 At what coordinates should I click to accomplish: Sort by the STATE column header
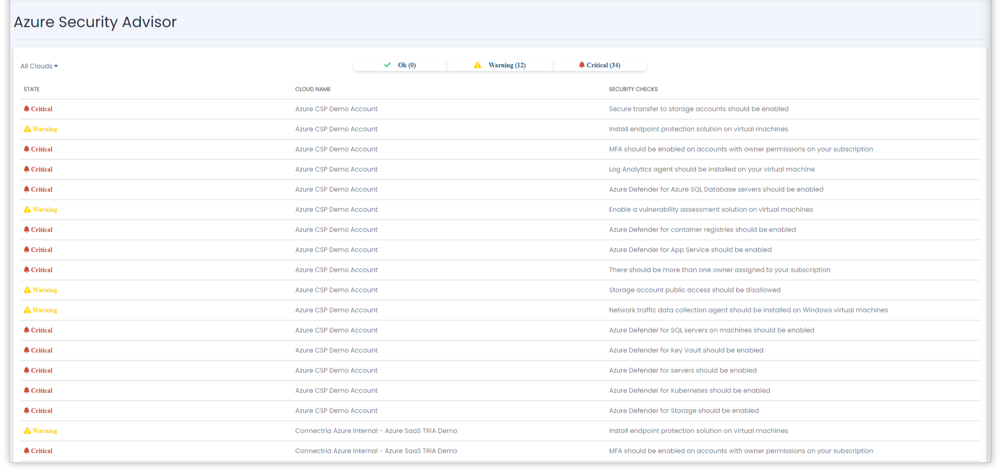(x=31, y=89)
